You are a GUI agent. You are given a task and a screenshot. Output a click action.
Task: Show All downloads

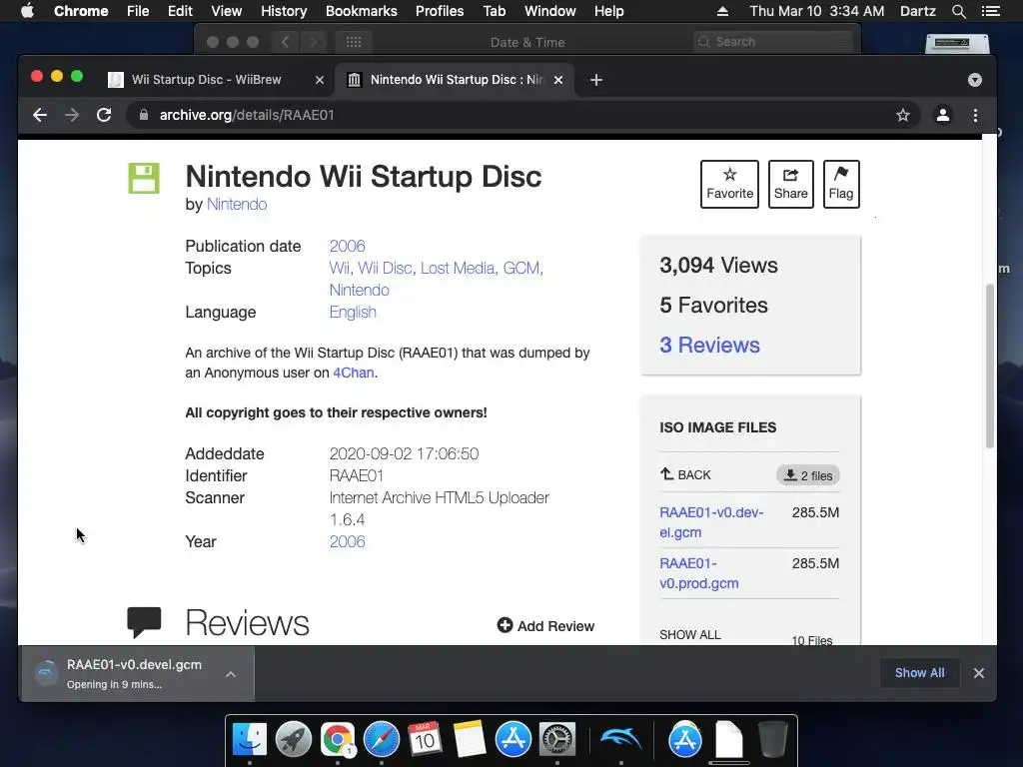[x=919, y=673]
